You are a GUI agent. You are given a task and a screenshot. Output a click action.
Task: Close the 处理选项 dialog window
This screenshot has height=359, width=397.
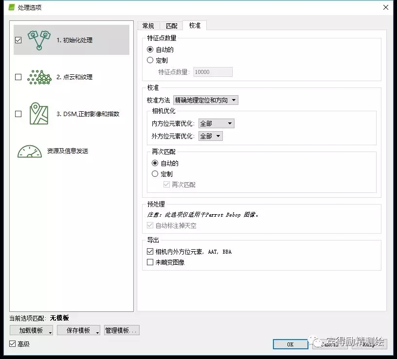(386, 7)
